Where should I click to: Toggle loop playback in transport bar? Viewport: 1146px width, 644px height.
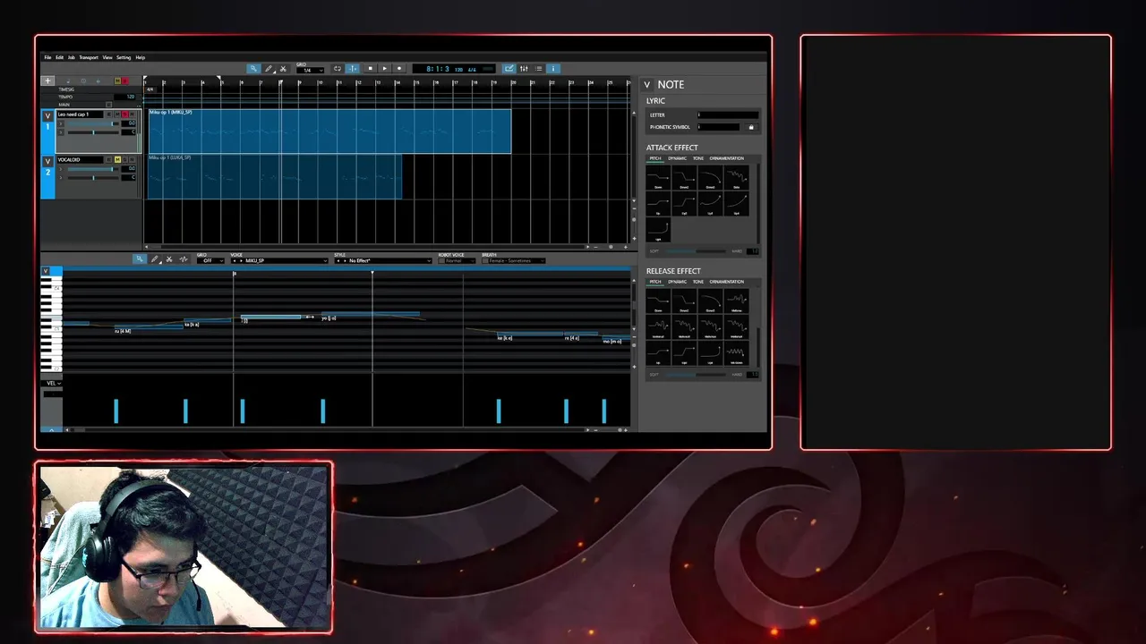[338, 68]
